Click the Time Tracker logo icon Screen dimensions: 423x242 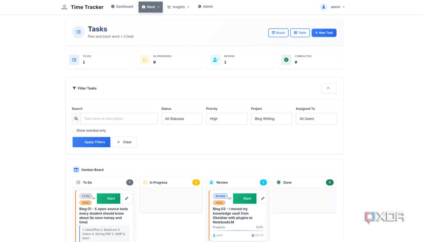pos(64,7)
